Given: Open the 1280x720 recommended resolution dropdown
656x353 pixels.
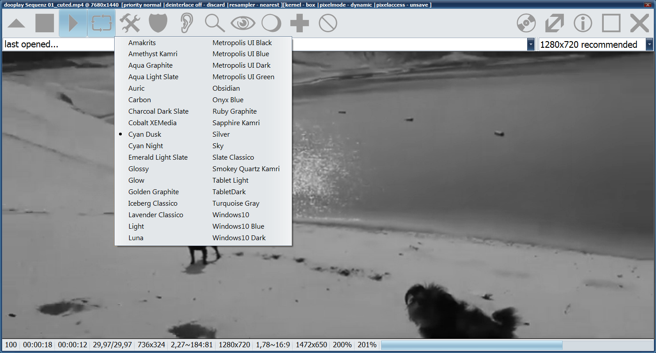Looking at the screenshot, I should 649,45.
